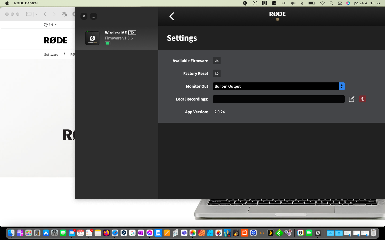Open System Settings from the Dock

click(55, 233)
